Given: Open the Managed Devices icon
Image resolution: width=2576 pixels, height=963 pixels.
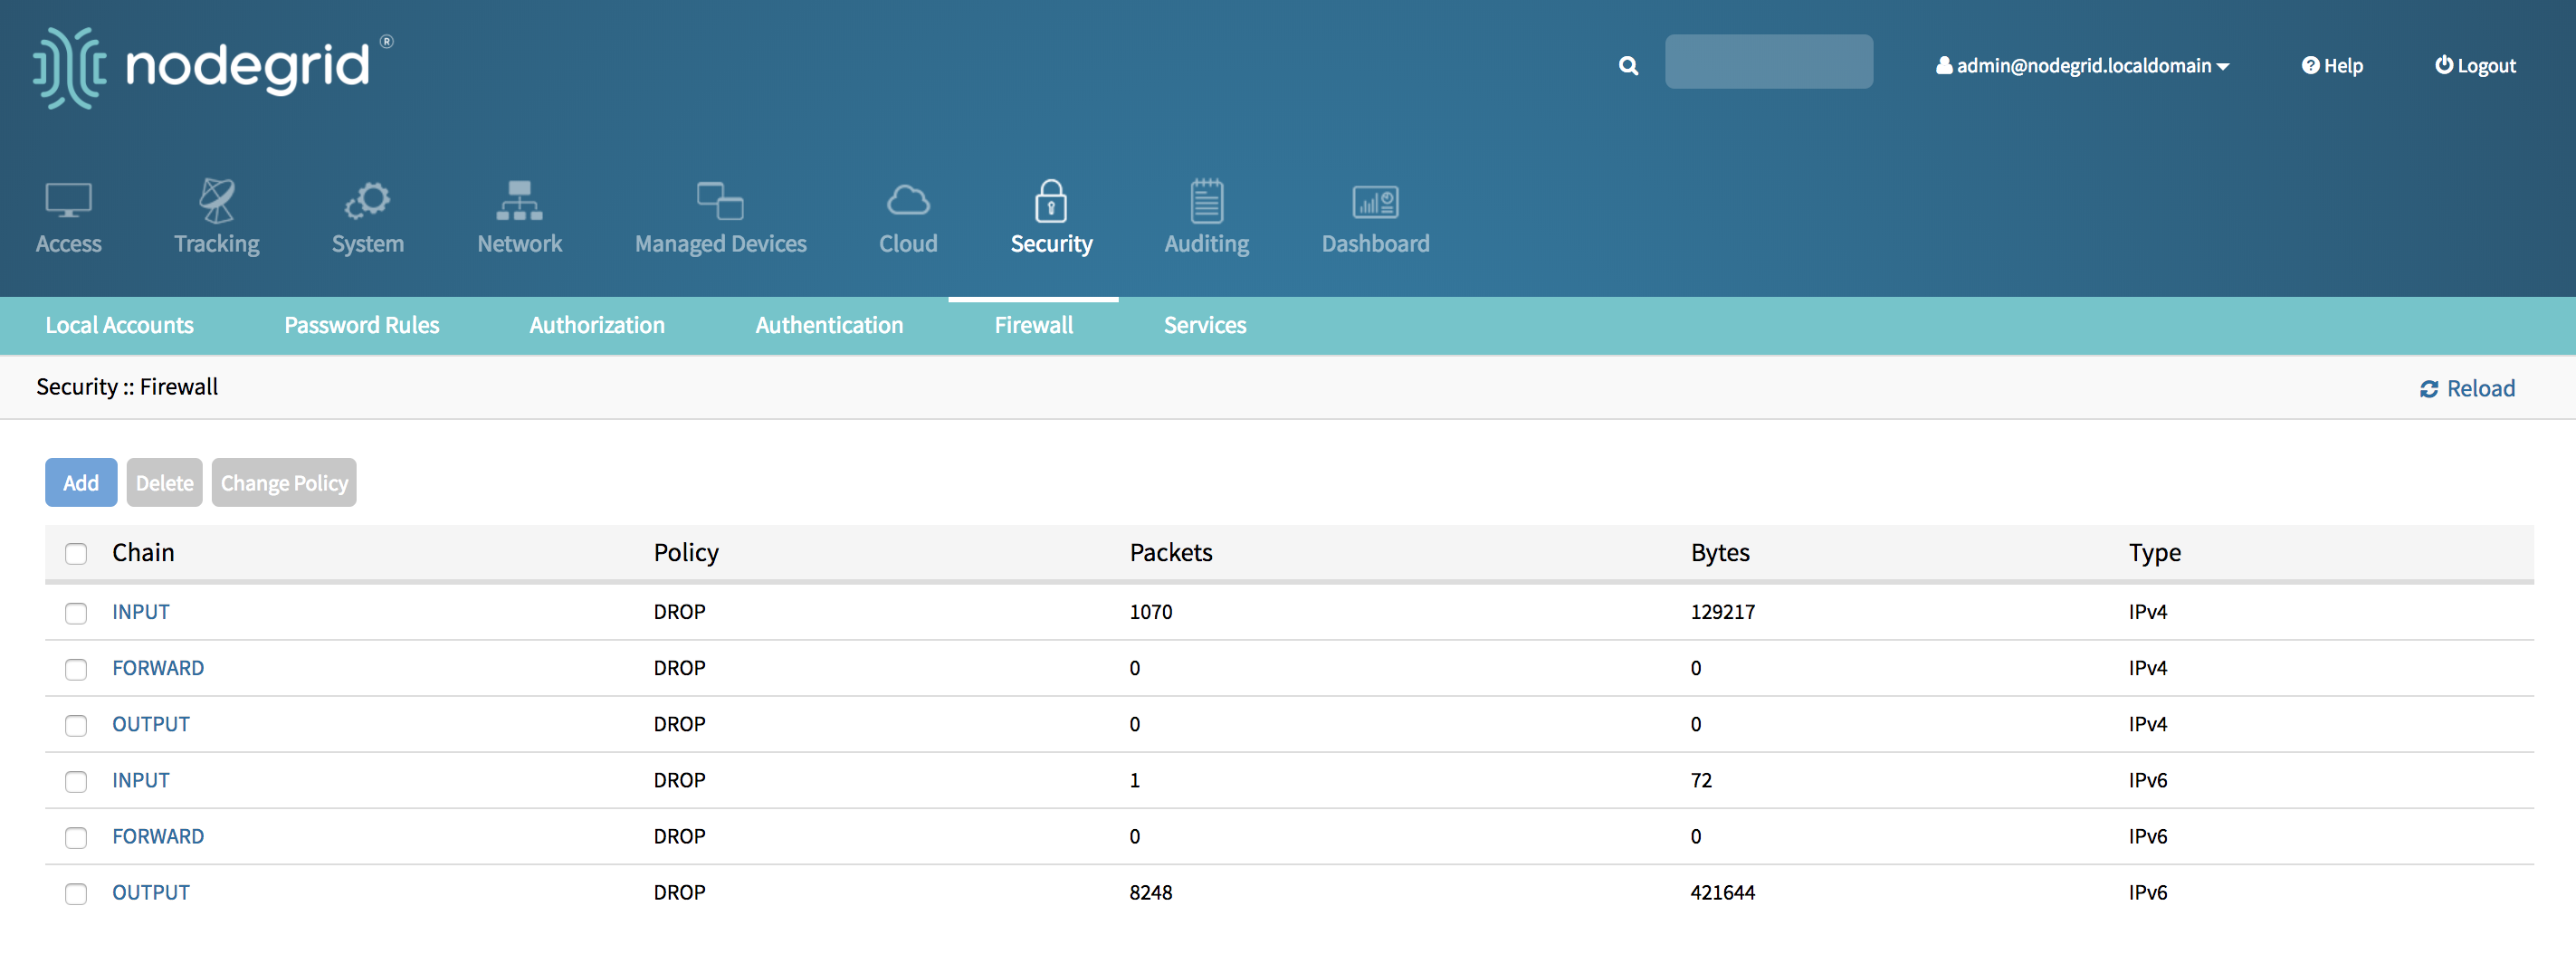Looking at the screenshot, I should tap(720, 200).
